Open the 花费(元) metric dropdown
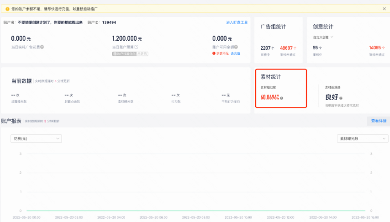 coord(36,138)
